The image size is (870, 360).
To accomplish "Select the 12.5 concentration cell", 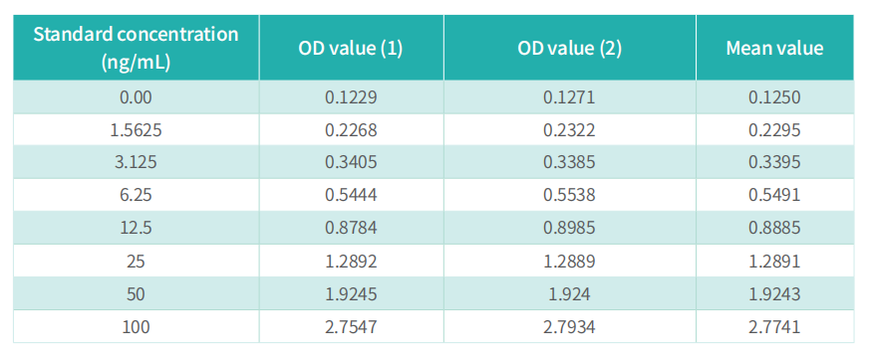I will coord(136,228).
